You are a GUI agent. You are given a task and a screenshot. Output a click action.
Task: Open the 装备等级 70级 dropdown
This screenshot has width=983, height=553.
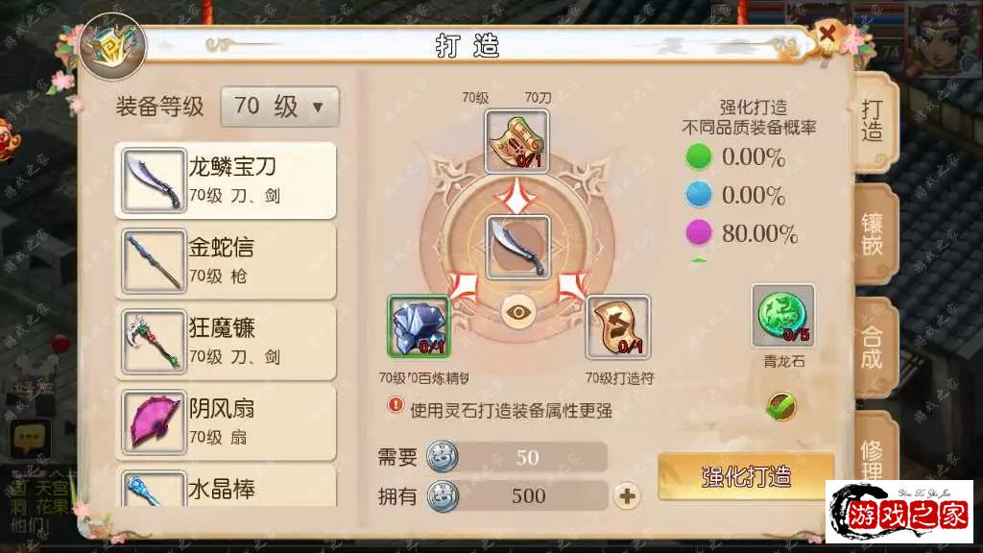279,107
